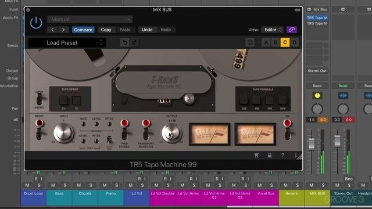Mute the Drum Loop channel
The height and width of the screenshot is (209, 372).
pos(27,185)
